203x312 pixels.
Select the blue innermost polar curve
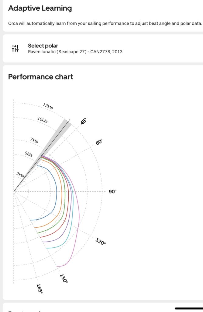pos(57,192)
